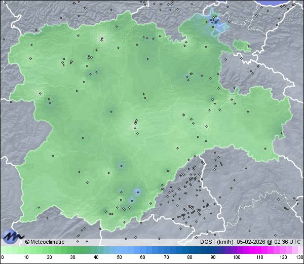Click the Meteoclimatic wave logo
Viewport: 304px width, 264px height.
click(12, 236)
